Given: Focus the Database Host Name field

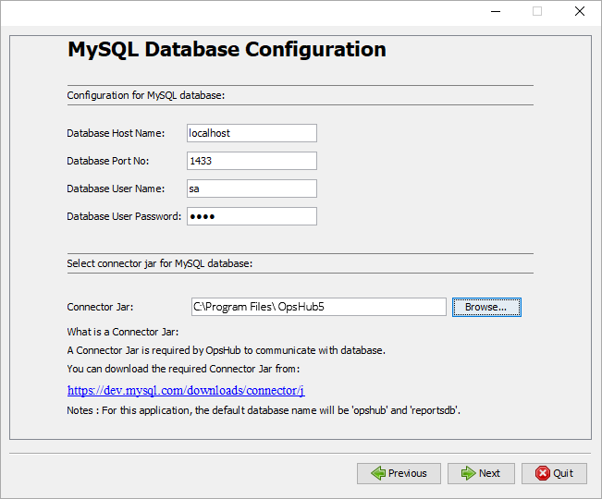Looking at the screenshot, I should click(x=252, y=133).
